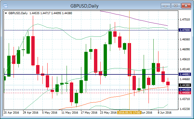
Task: Click the GBPUSD,Daily OHLC info text
Action: [40, 13]
